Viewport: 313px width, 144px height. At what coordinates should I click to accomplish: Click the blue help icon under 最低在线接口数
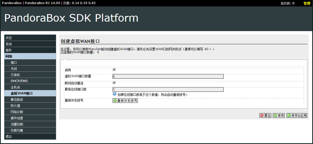pyautogui.click(x=115, y=94)
